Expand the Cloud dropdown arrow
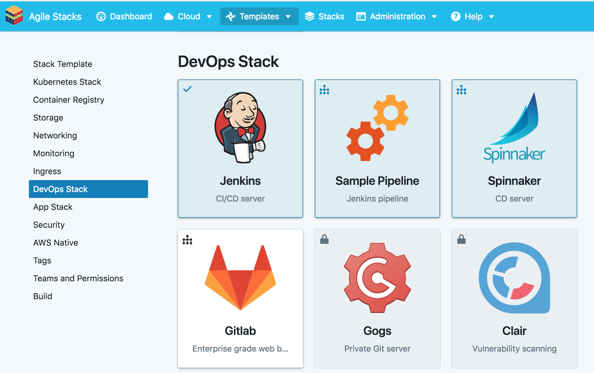The image size is (594, 373). pyautogui.click(x=209, y=17)
